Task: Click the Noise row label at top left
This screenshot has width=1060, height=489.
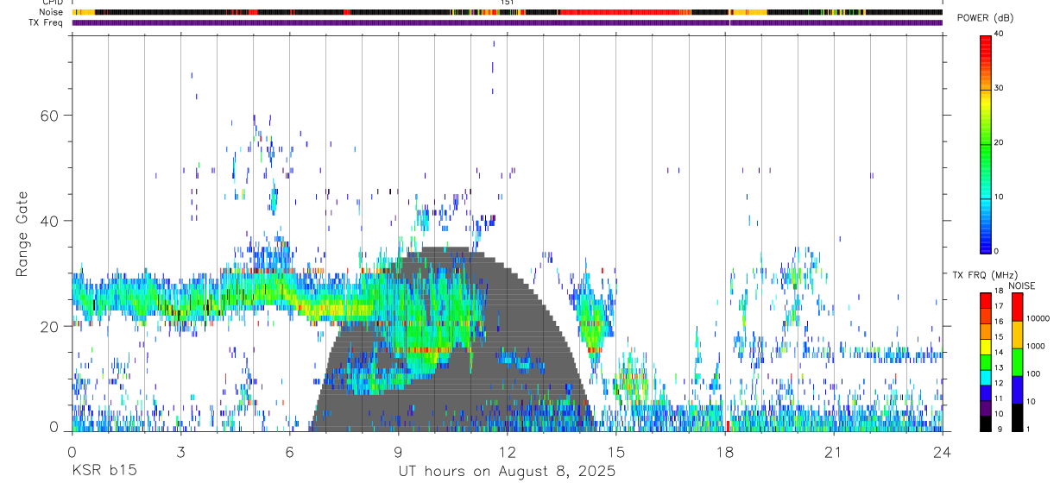Action: point(52,12)
